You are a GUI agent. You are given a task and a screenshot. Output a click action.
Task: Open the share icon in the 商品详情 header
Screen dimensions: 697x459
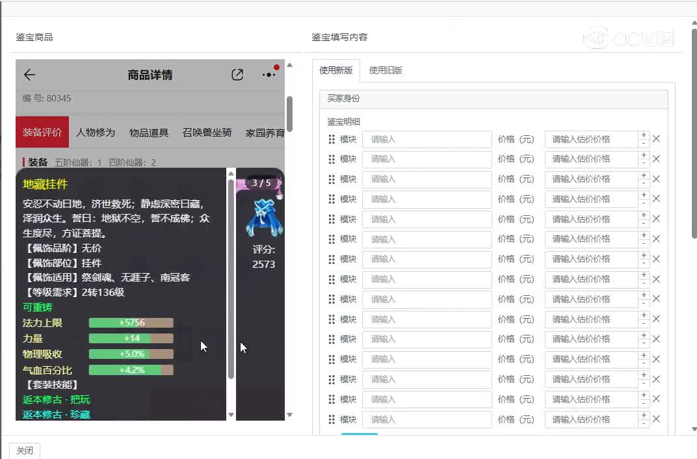(x=237, y=75)
